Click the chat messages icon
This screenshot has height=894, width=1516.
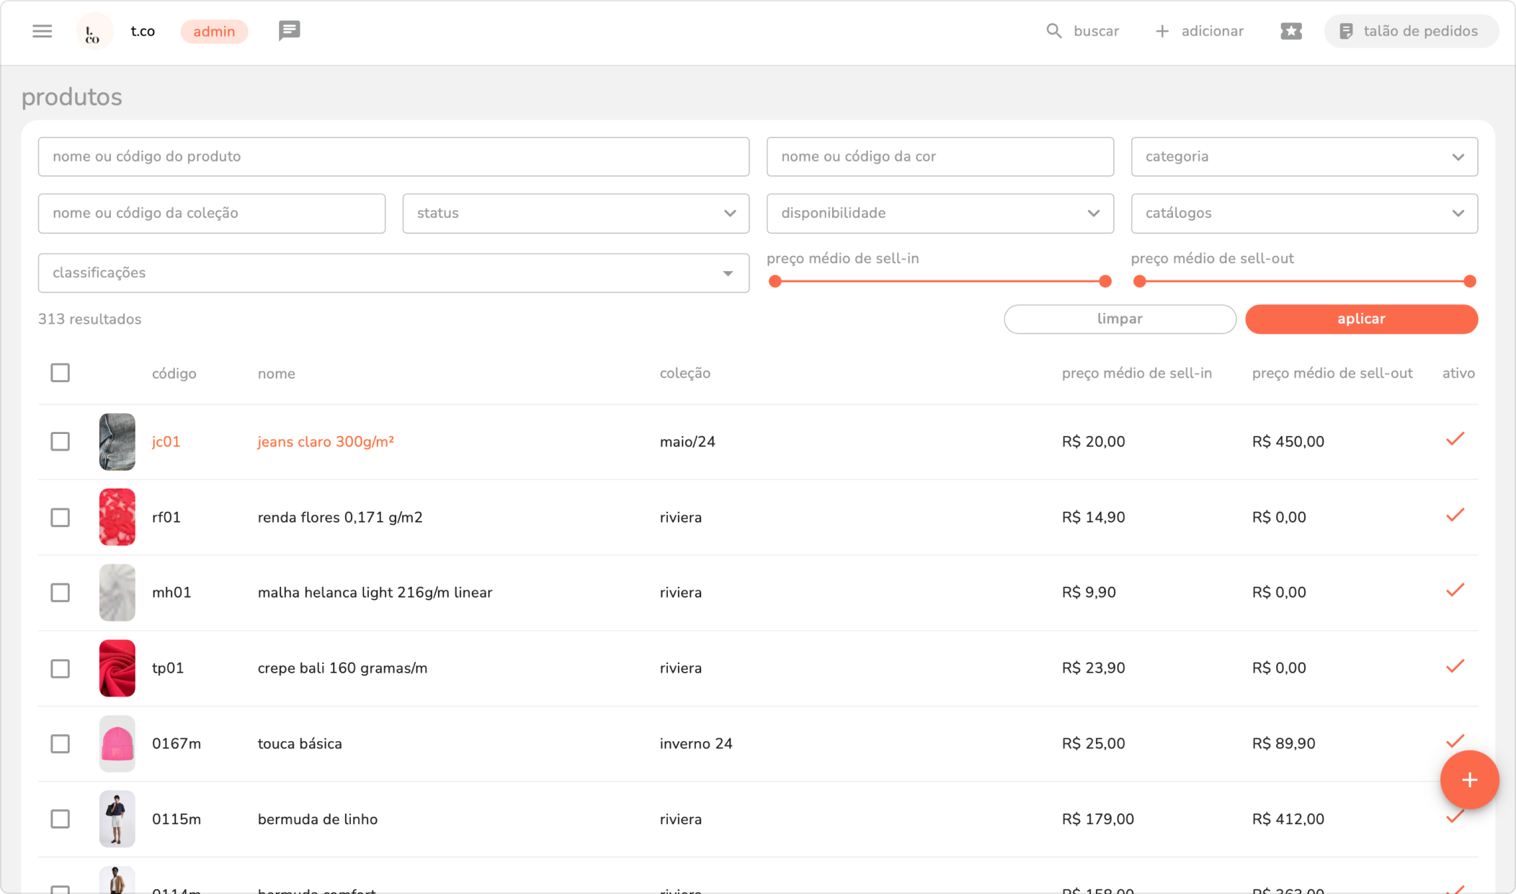pos(289,30)
